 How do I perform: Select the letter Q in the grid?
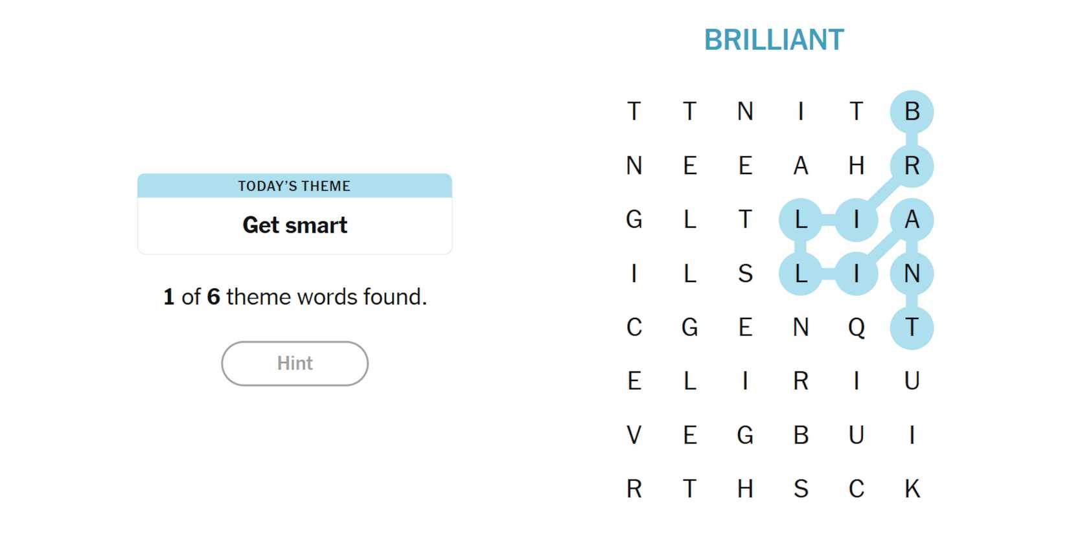click(856, 328)
